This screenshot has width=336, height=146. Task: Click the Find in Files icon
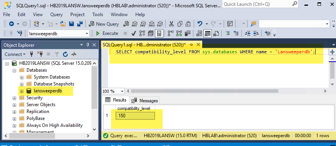click(x=253, y=24)
